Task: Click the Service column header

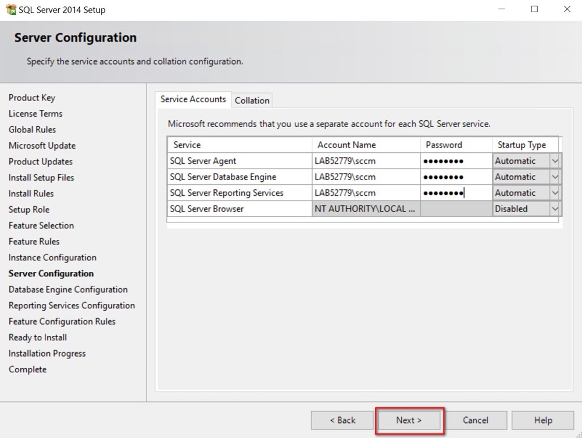Action: 240,145
